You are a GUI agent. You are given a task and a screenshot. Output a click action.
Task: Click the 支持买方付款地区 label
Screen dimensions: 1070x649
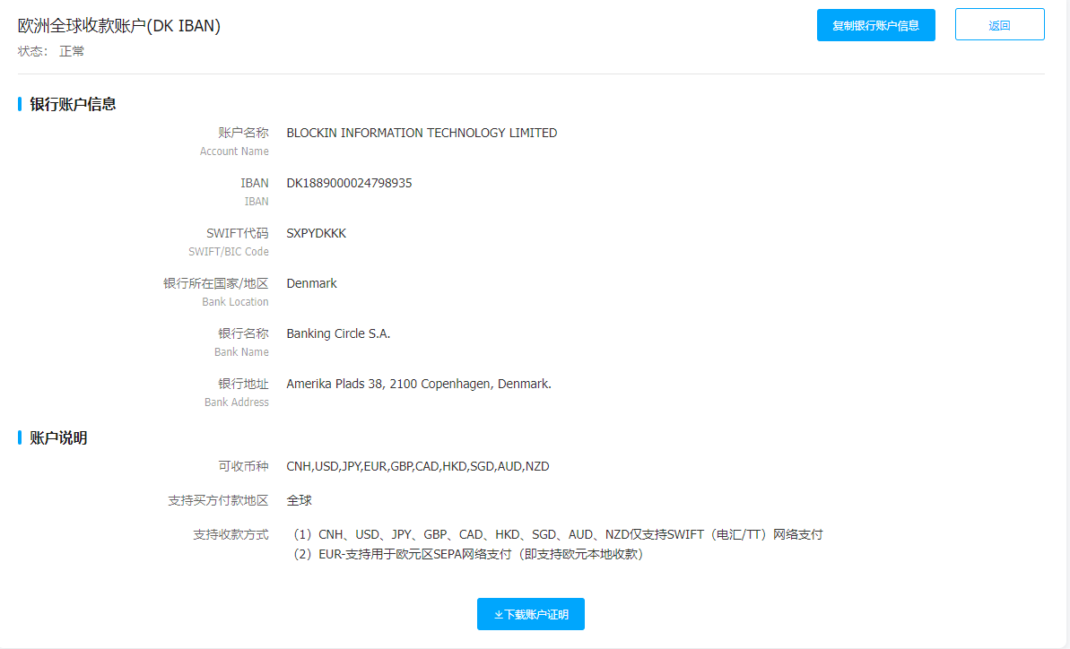(x=218, y=500)
